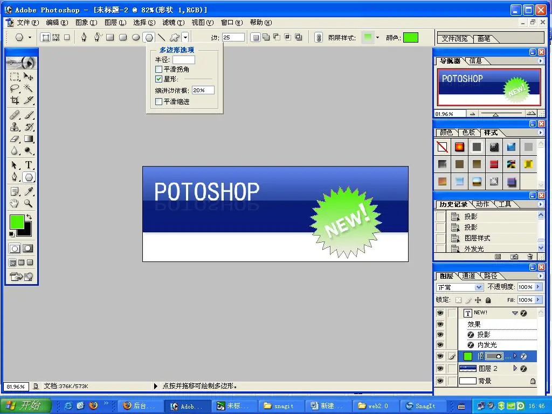Select the Path Selection tool
552x414 pixels.
click(15, 165)
